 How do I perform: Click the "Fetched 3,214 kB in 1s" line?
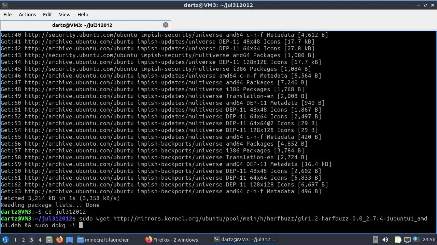click(x=60, y=198)
